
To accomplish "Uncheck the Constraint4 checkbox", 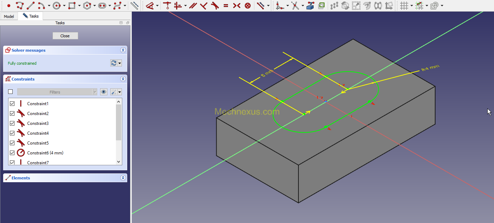I will pyautogui.click(x=12, y=133).
